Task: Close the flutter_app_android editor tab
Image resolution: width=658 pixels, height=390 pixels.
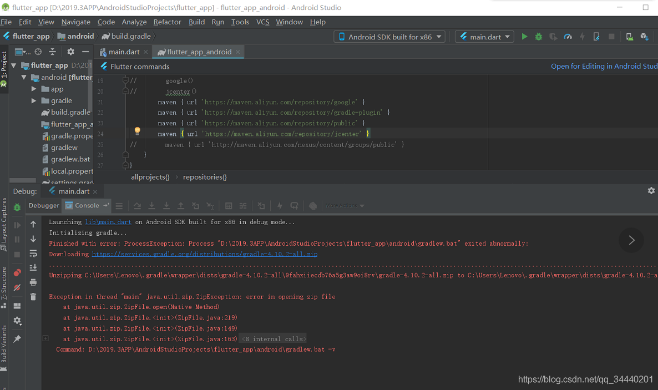Action: [238, 52]
